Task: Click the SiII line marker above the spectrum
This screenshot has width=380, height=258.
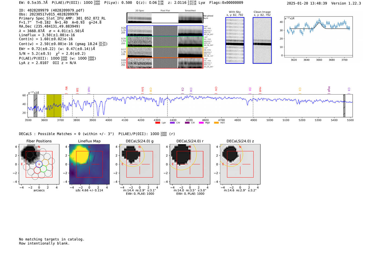Action: click(77, 90)
